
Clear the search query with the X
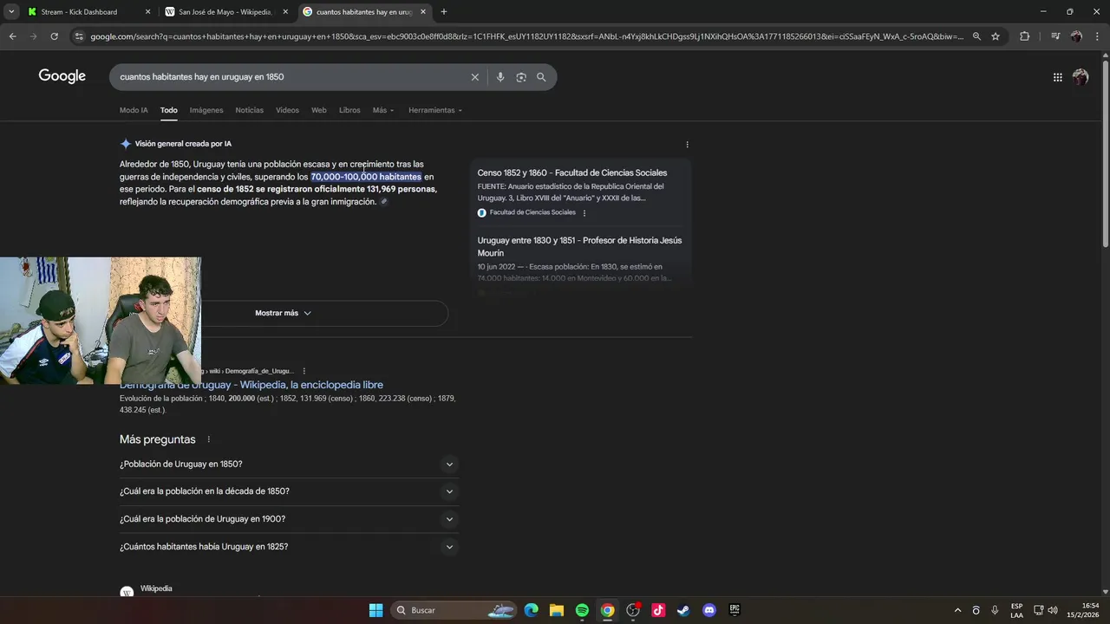(x=474, y=77)
